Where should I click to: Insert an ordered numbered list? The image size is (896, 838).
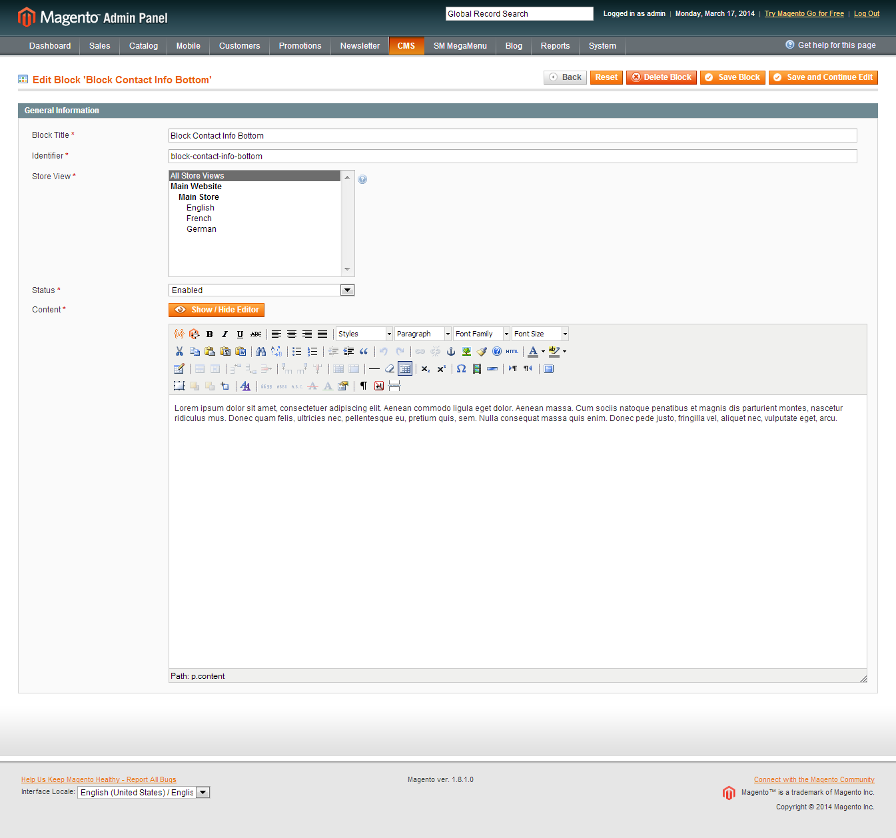(x=312, y=351)
